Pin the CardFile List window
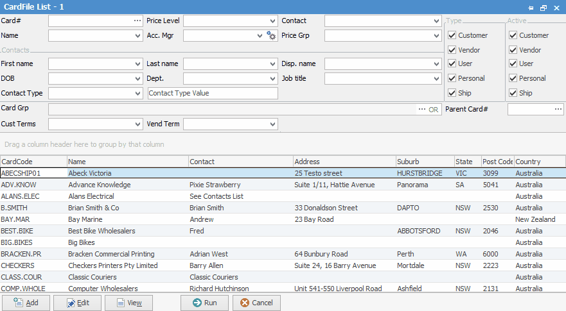566x311 pixels. coord(531,8)
